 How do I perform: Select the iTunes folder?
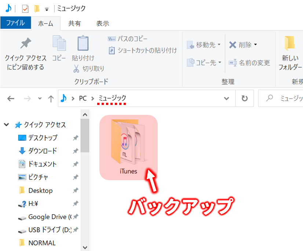(x=128, y=148)
